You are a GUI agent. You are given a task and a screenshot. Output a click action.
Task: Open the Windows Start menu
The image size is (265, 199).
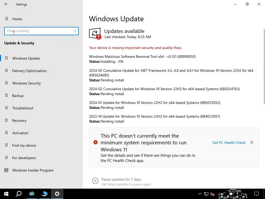[x=6, y=194]
